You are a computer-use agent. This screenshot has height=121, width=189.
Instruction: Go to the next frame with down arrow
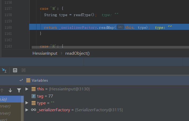pyautogui.click(x=10, y=90)
